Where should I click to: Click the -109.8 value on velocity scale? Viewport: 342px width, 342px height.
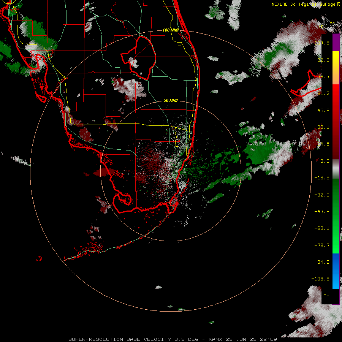click(x=320, y=279)
